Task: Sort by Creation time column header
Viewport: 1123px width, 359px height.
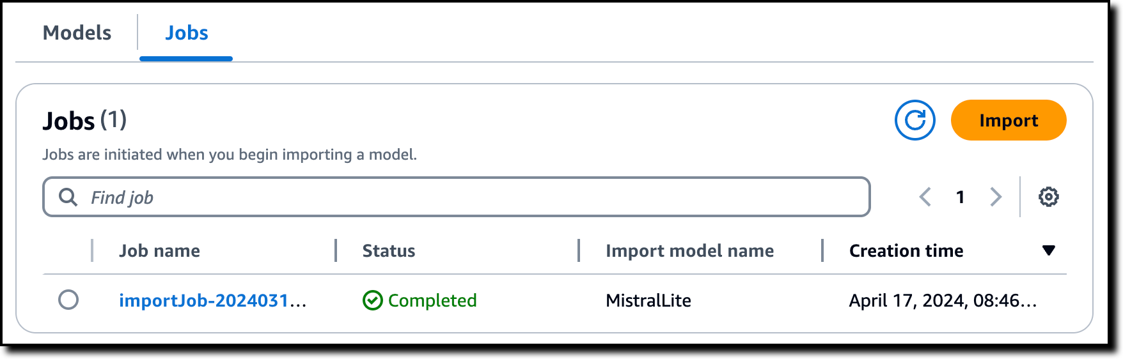Action: pyautogui.click(x=906, y=250)
